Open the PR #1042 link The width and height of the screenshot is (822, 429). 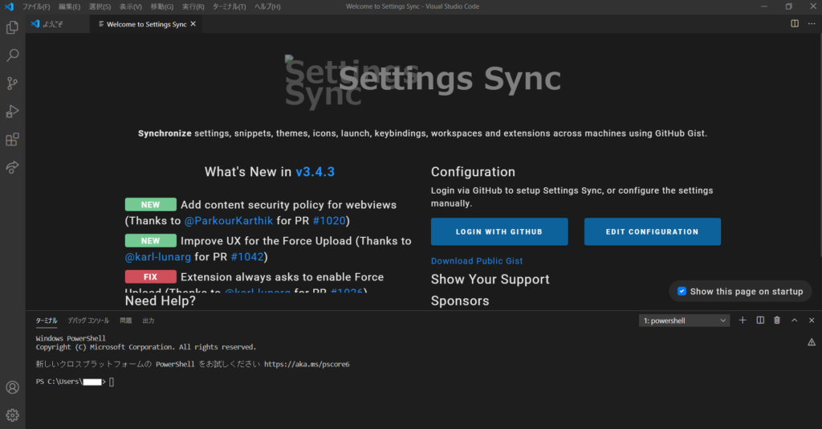point(247,257)
